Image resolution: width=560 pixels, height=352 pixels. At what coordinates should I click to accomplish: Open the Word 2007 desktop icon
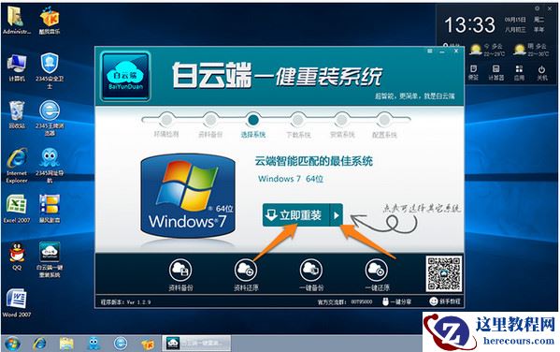pos(17,303)
